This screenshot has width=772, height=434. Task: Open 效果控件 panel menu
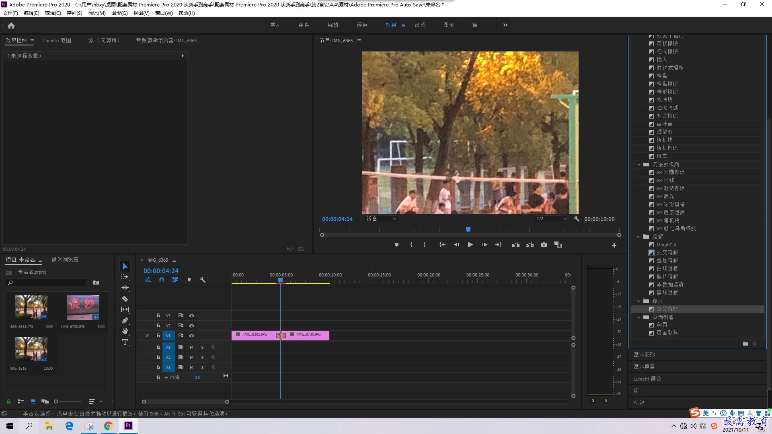tap(32, 41)
